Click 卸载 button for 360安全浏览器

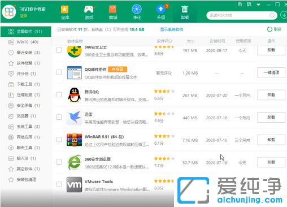point(271,162)
